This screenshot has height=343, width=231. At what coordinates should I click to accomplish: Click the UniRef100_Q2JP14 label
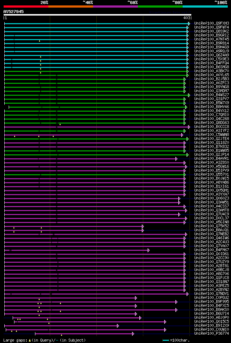point(212,155)
